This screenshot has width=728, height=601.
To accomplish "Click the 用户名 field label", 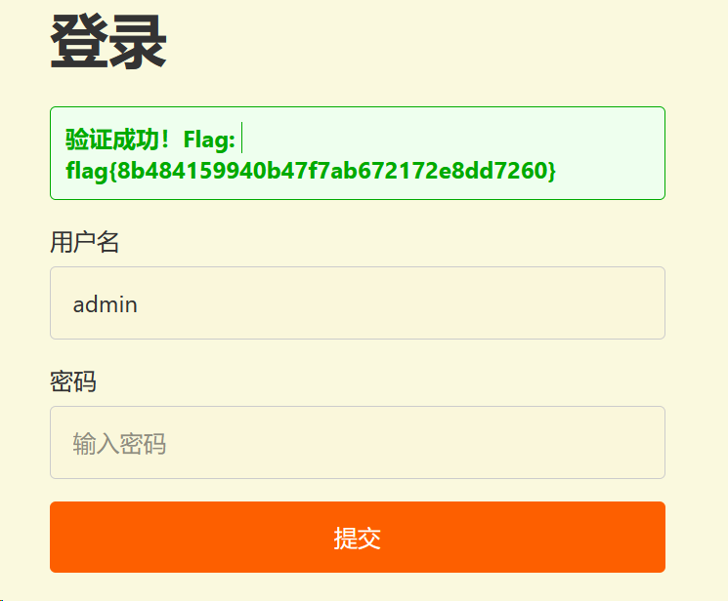I will 84,242.
